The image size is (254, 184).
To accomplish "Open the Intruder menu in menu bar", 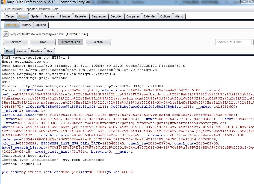I will pos(17,9).
